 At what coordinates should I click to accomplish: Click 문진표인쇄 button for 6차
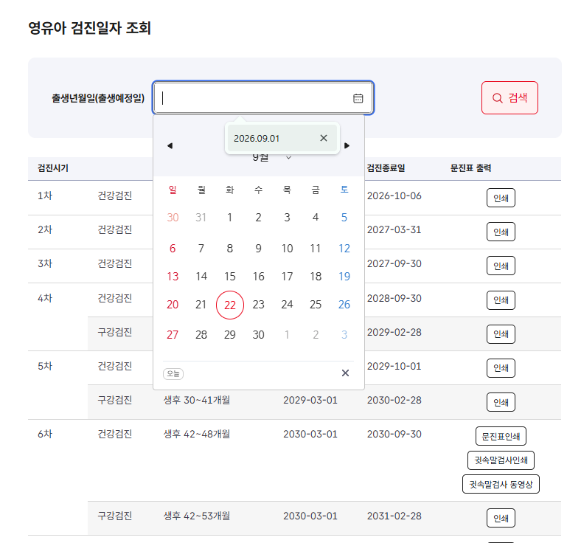501,436
